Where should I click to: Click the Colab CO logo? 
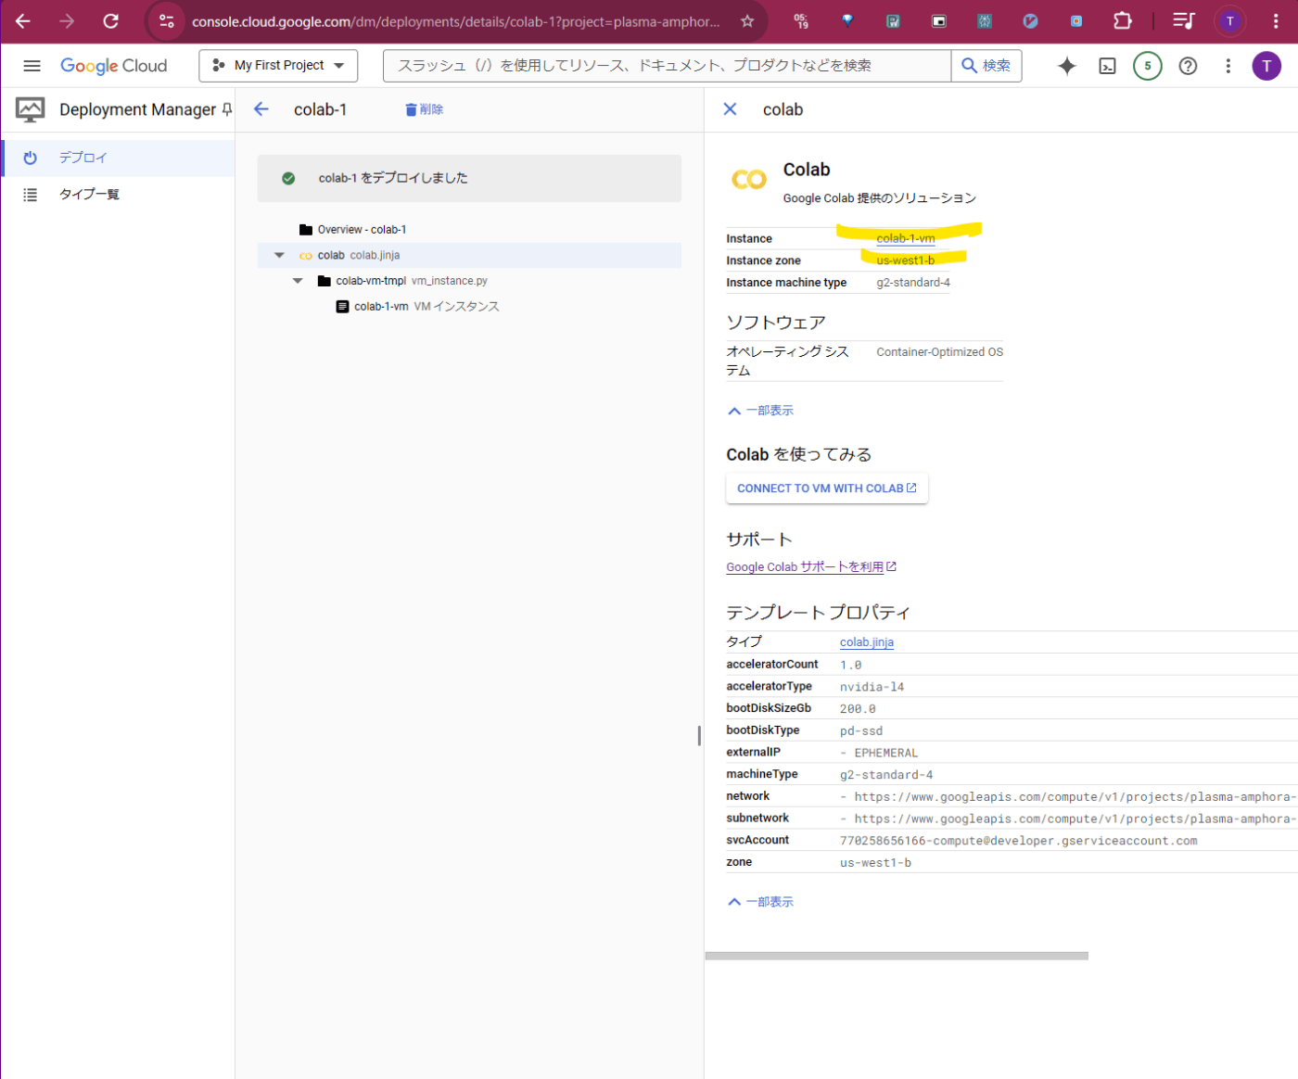[x=749, y=179]
